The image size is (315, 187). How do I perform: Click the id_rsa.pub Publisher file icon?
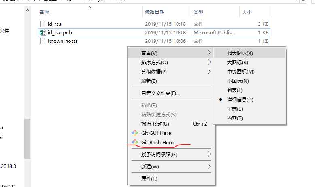click(43, 32)
